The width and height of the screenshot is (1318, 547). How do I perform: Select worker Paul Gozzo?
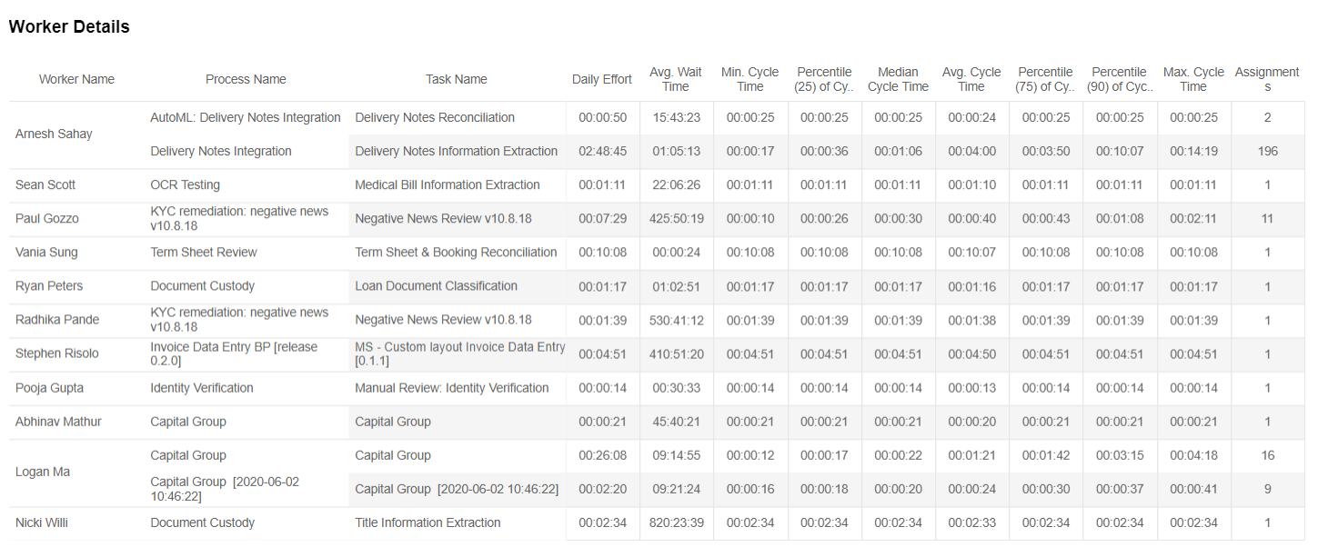click(x=47, y=218)
